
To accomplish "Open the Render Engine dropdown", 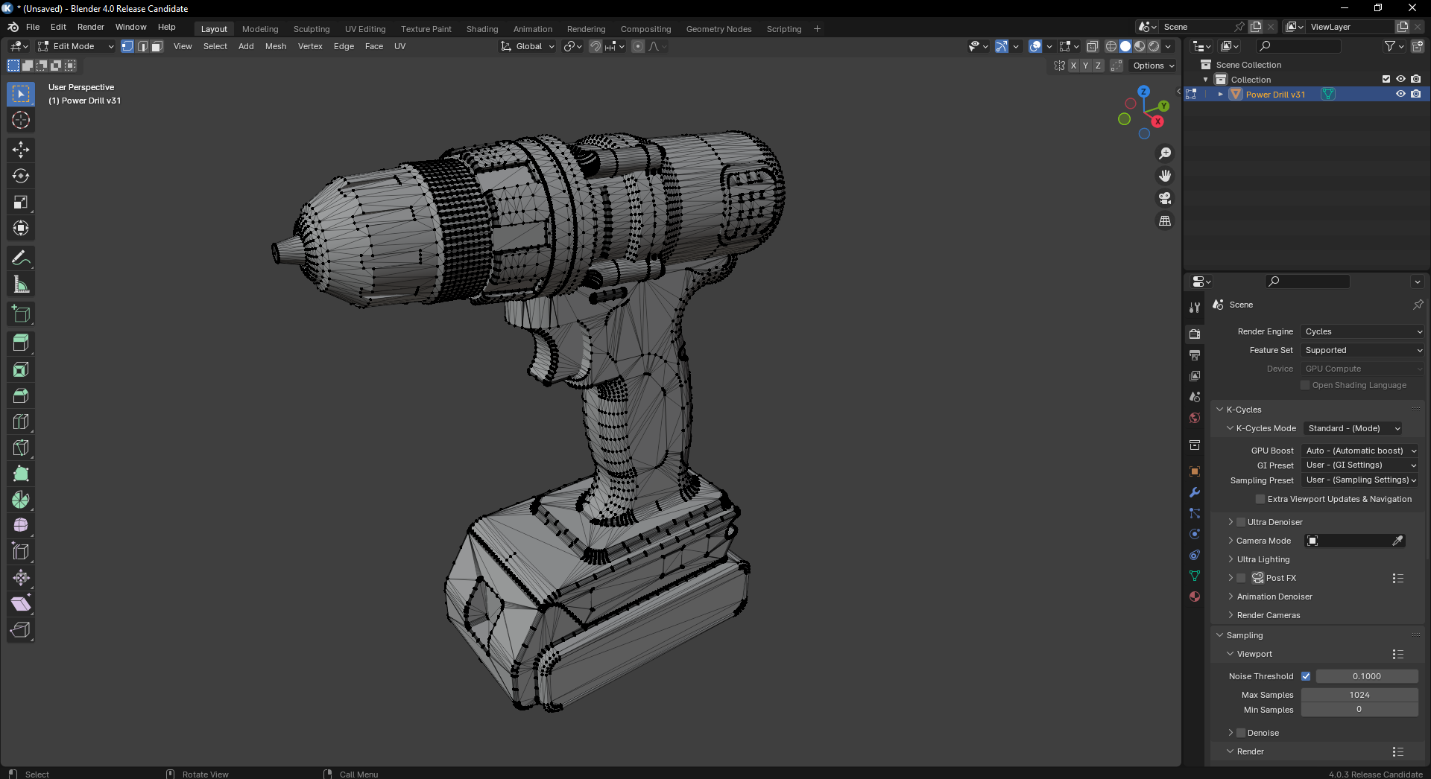I will (1362, 331).
